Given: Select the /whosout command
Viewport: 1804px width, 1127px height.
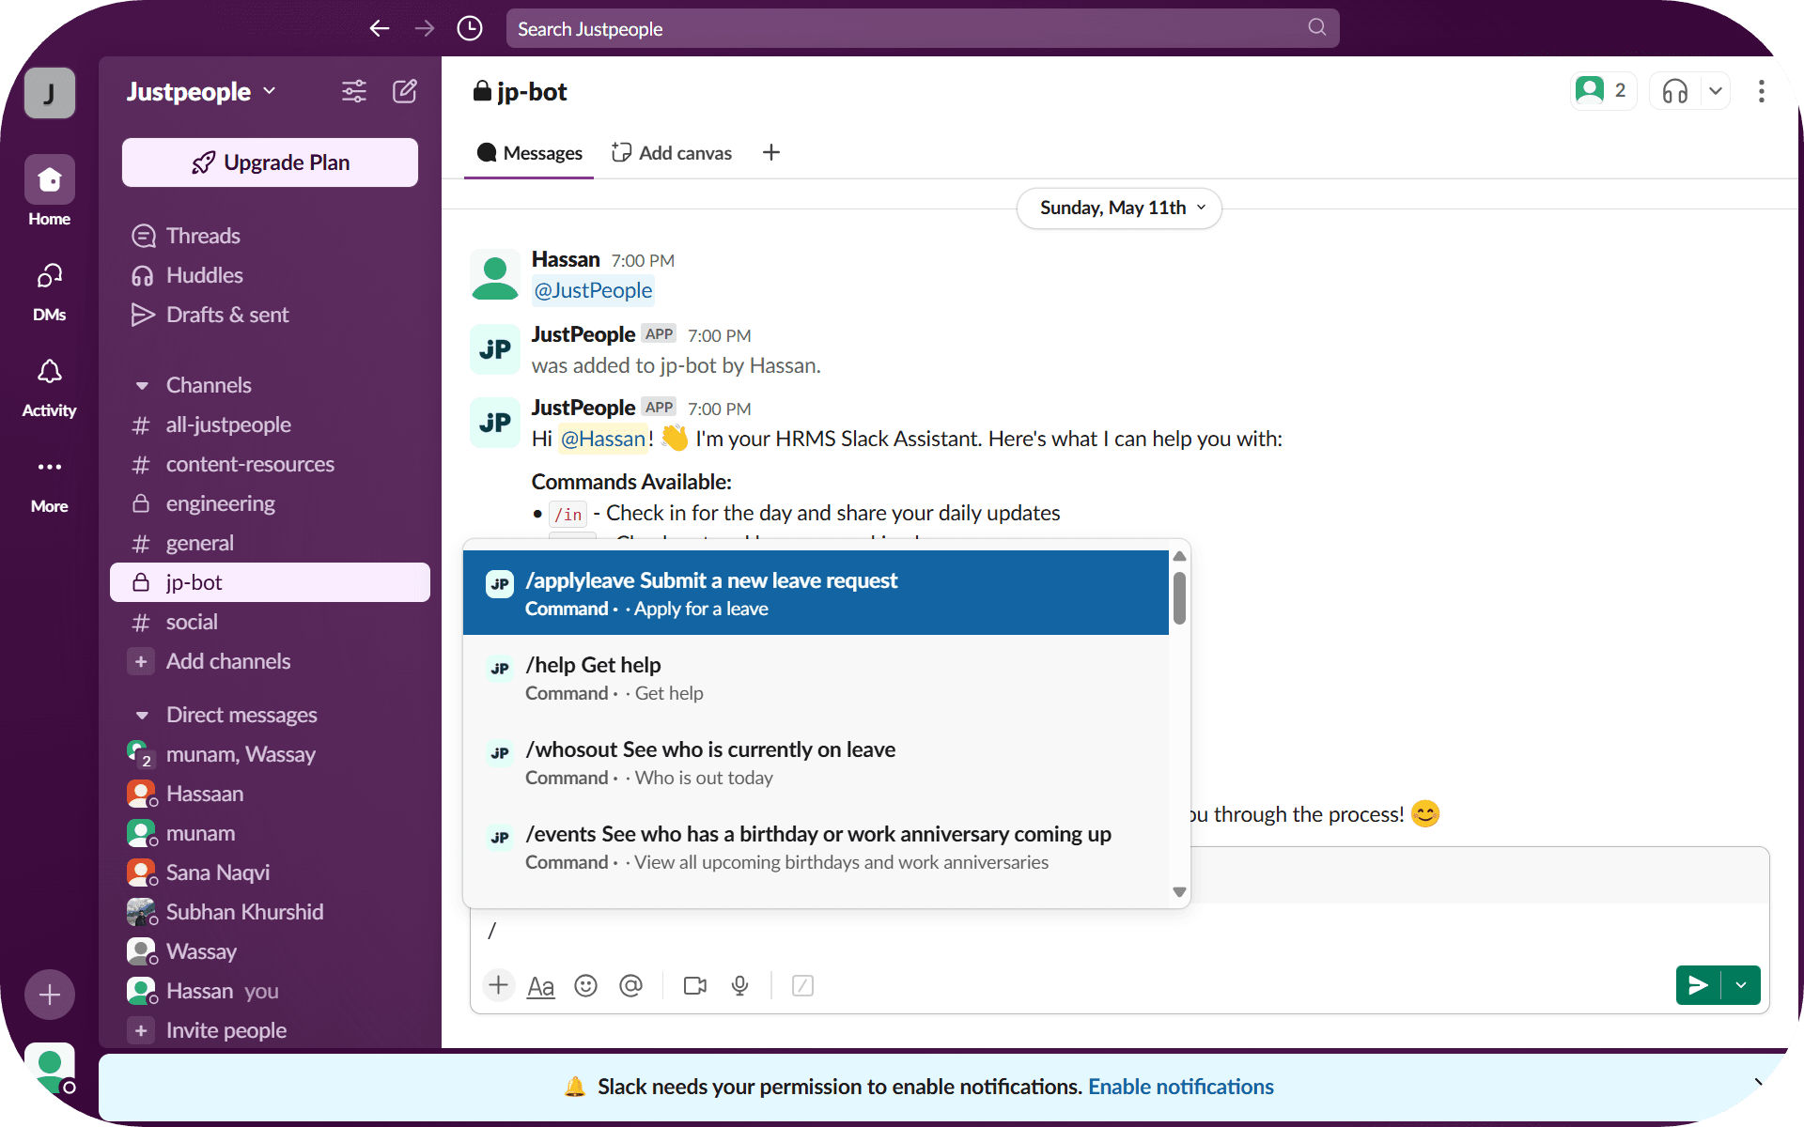Looking at the screenshot, I should [x=816, y=763].
